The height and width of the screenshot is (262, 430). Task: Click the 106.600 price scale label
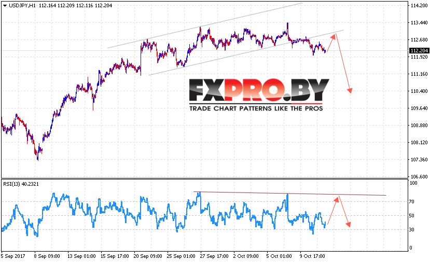pyautogui.click(x=419, y=177)
